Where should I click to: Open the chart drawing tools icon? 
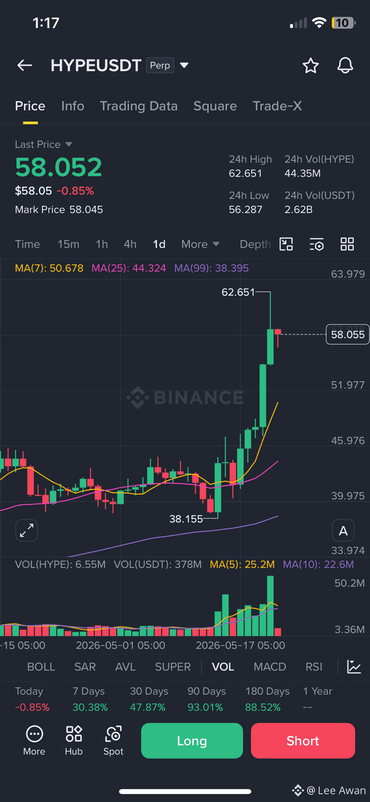[x=286, y=244]
